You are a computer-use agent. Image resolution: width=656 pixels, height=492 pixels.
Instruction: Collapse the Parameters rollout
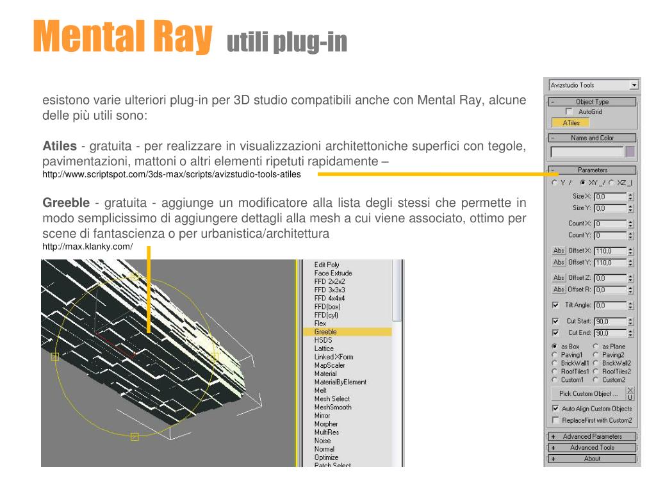tap(593, 170)
